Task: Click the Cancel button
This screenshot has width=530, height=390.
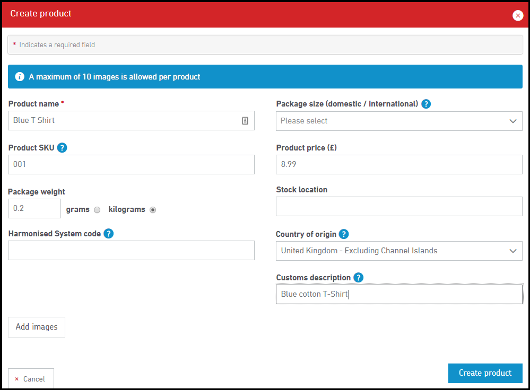Action: [x=31, y=379]
